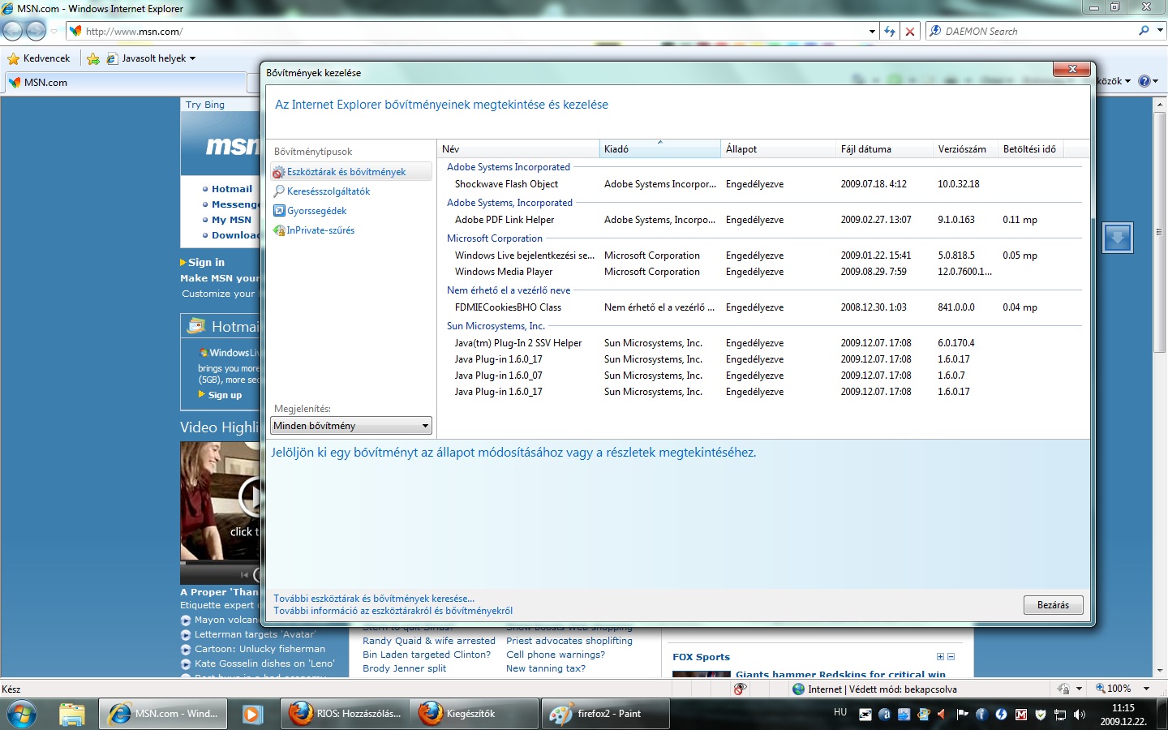This screenshot has width=1168, height=730.
Task: Select the Shockwave Flash Object row
Action: (x=506, y=184)
